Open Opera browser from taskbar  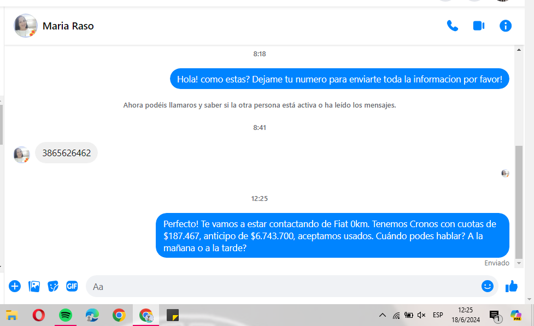[x=38, y=316]
